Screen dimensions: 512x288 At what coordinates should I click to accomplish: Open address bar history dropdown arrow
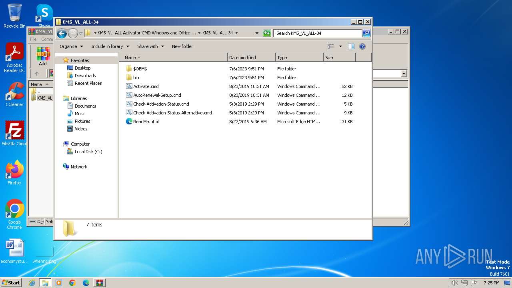coord(257,33)
